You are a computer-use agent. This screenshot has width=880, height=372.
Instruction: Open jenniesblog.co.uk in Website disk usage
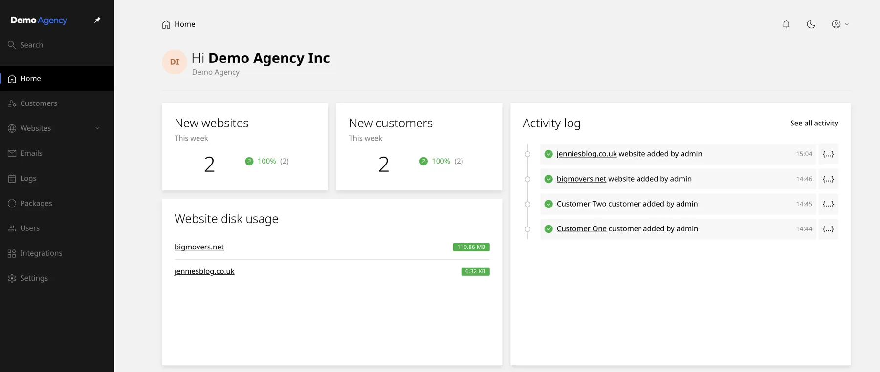(204, 271)
